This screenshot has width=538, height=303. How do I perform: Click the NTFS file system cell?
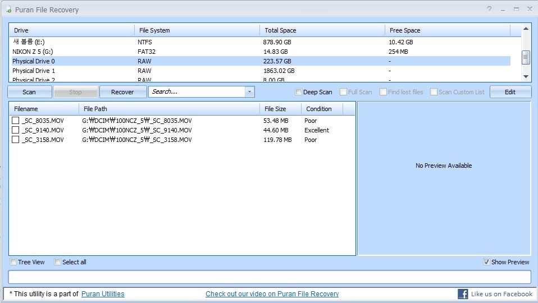click(x=145, y=42)
